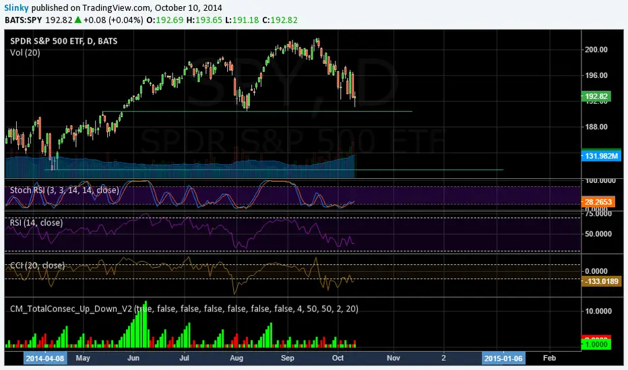Viewport: 628px width, 370px height.
Task: Click the O:192.69 open value
Action: [164, 20]
